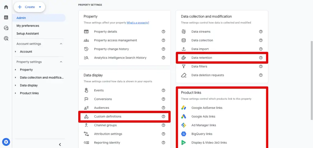Click the blue Admin gear icon
This screenshot has width=313, height=148.
6,142
